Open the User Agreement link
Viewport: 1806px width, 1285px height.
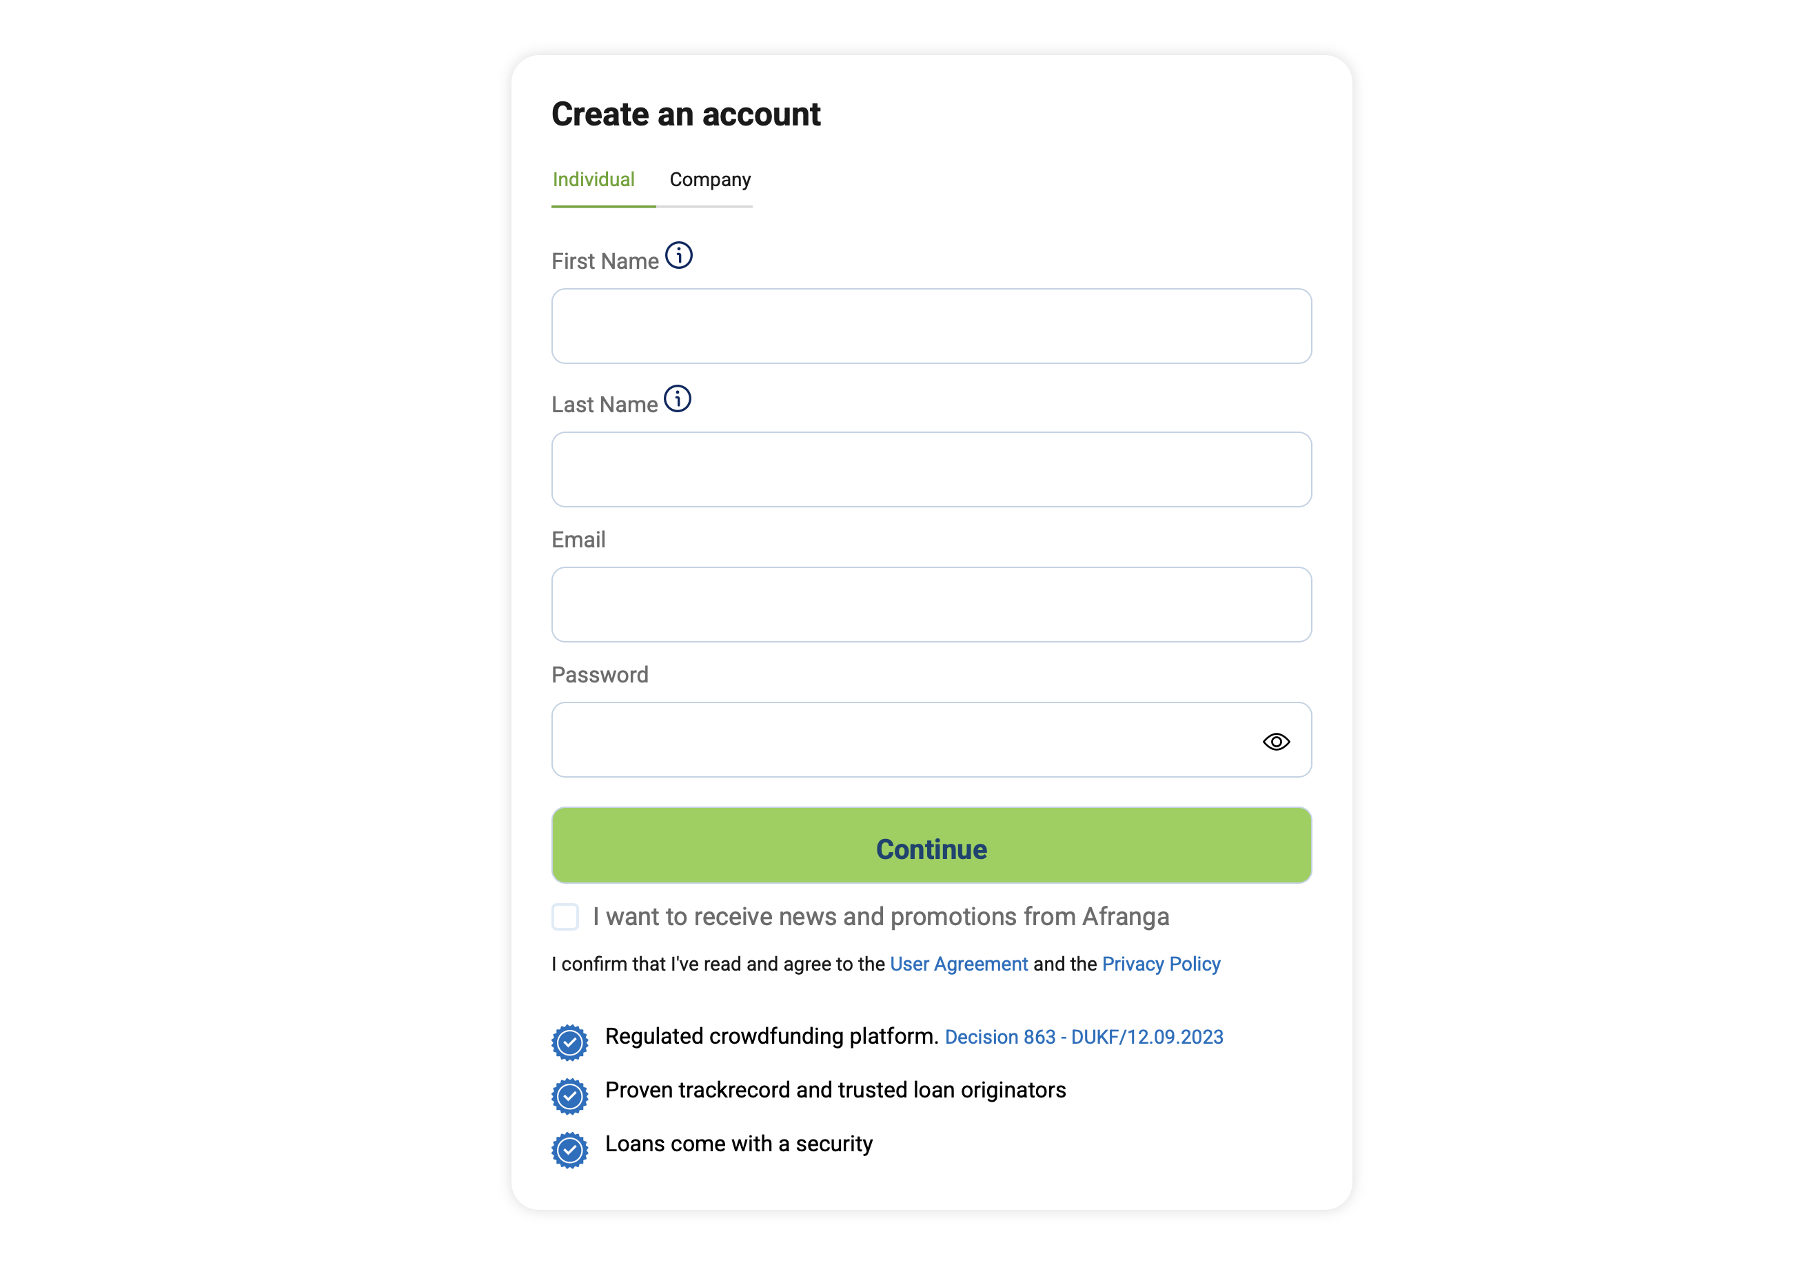[x=958, y=964]
